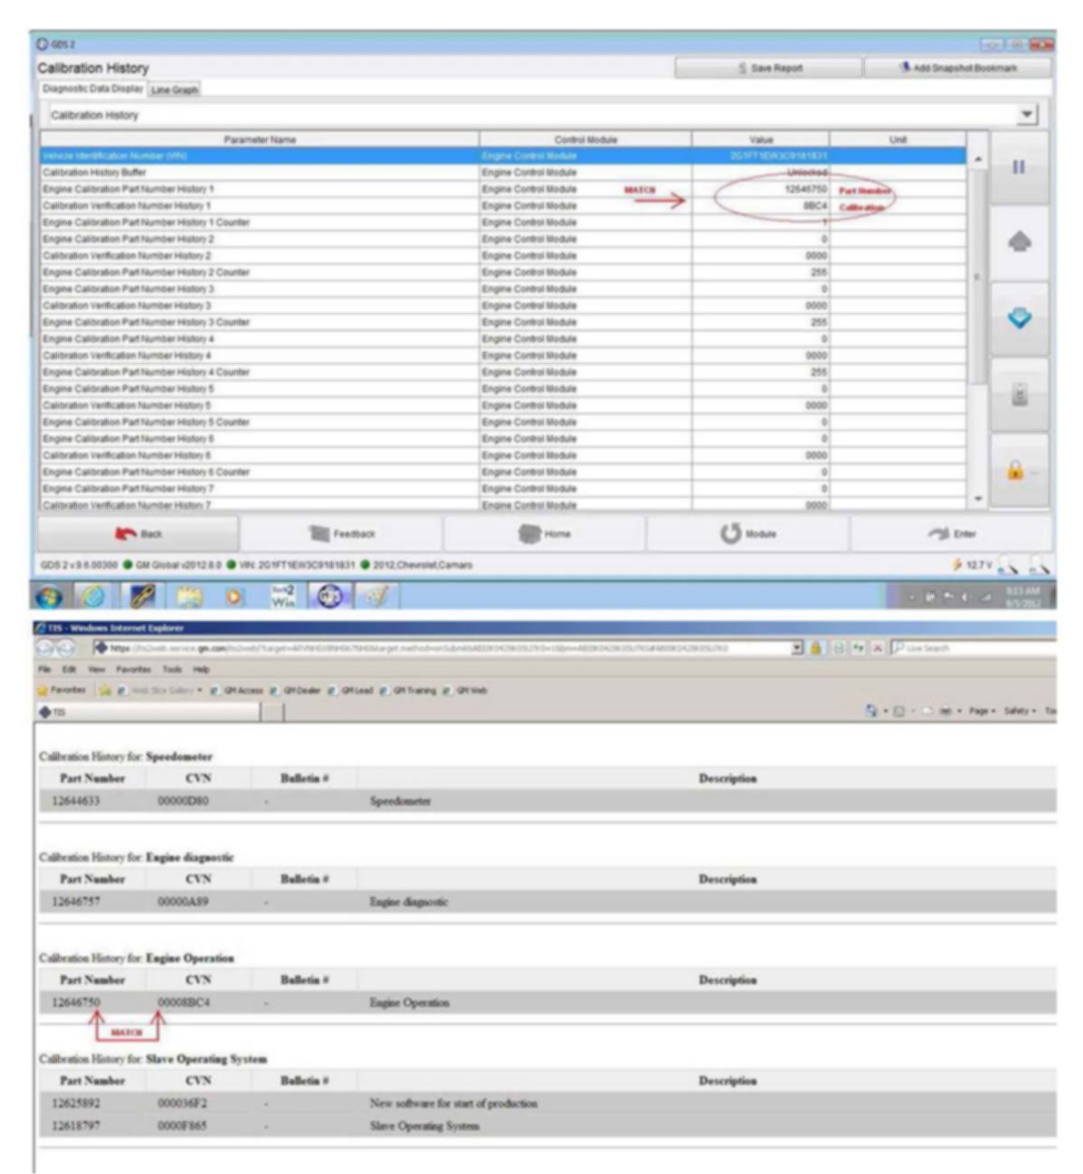Click the pause button in right panel
The height and width of the screenshot is (1174, 1083).
click(1019, 167)
